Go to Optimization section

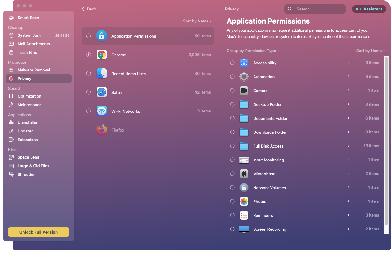[39, 96]
